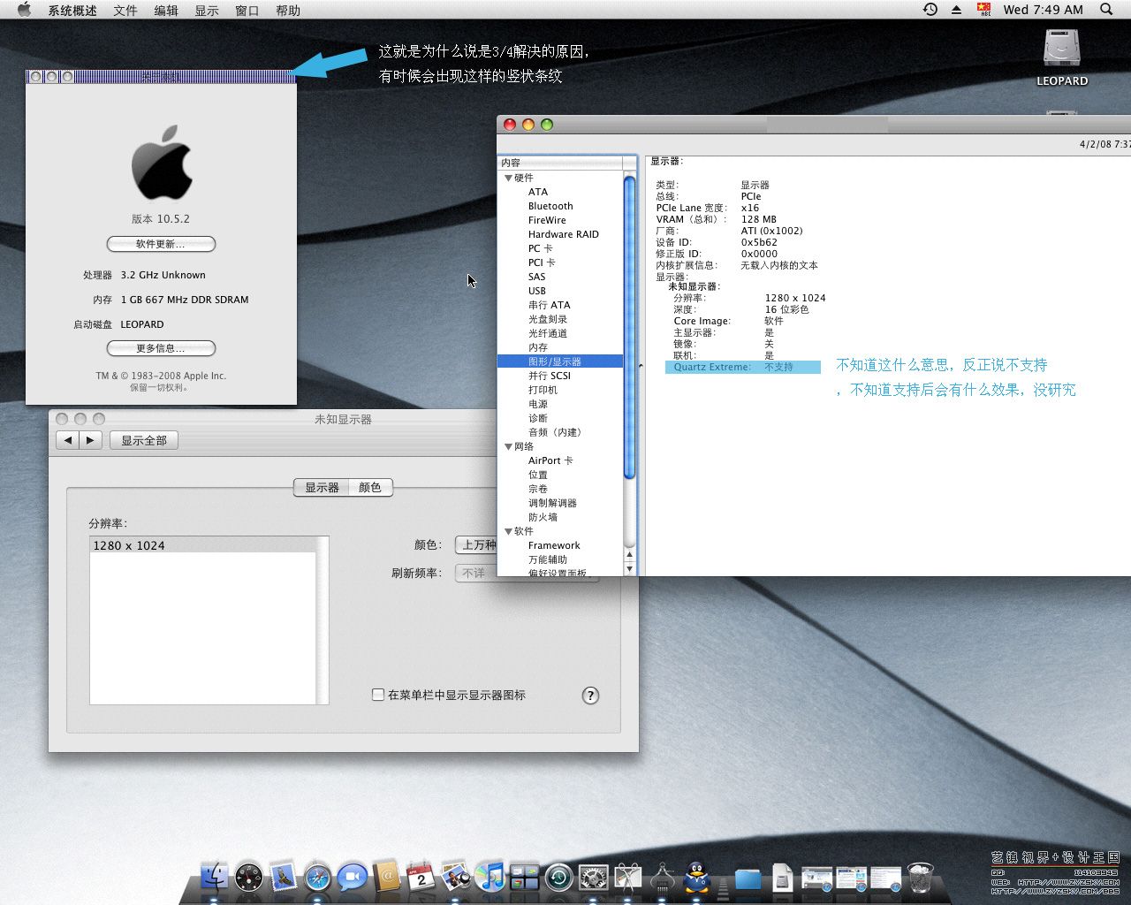
Task: Open the 帮助 menu
Action: point(288,10)
